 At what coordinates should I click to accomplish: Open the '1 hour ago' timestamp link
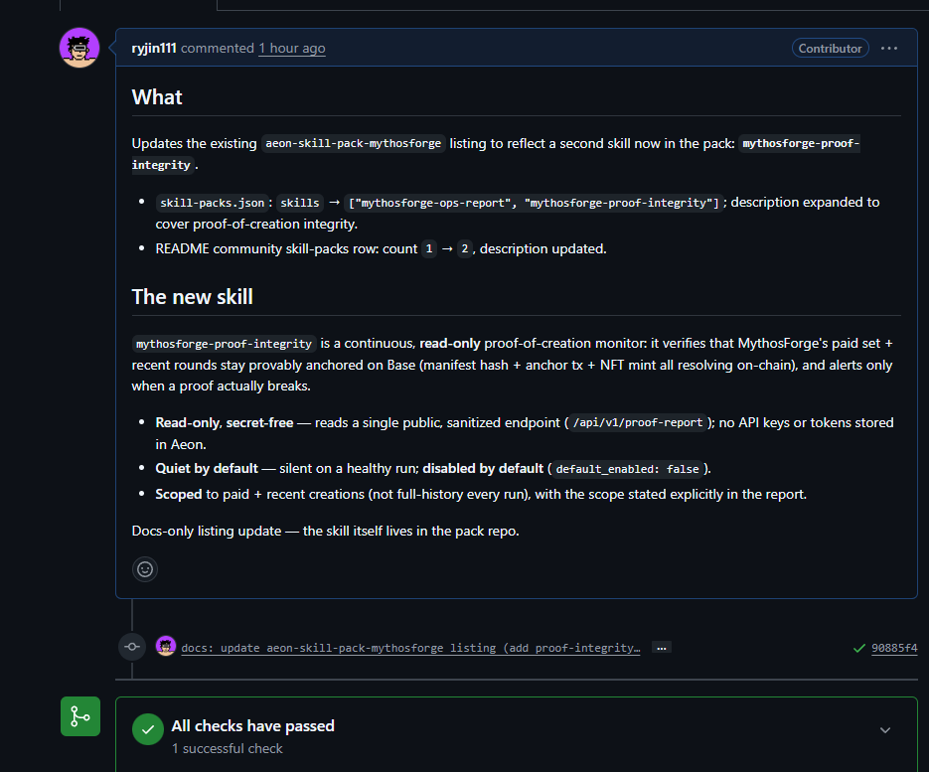[291, 48]
